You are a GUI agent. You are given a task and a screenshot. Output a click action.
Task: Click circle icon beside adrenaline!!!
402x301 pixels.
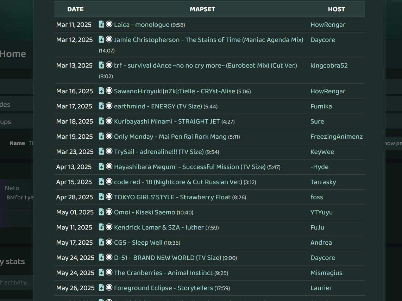click(x=109, y=151)
